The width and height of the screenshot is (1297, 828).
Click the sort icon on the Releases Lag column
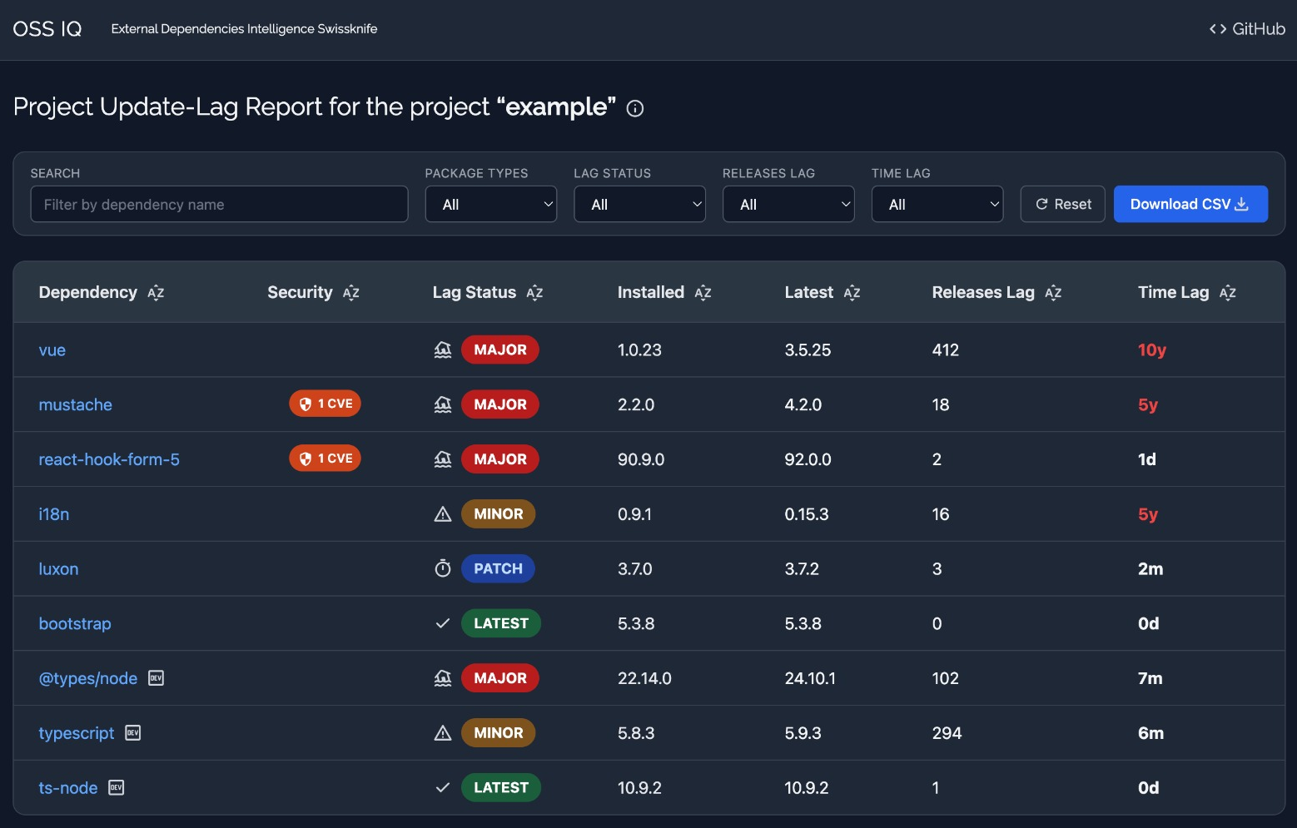[x=1053, y=292]
